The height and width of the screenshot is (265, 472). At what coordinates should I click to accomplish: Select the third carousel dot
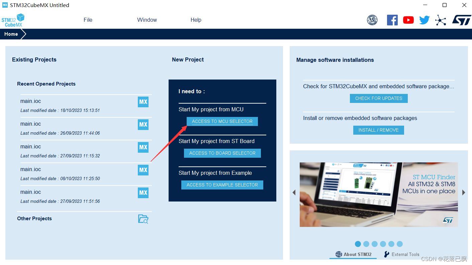(375, 244)
